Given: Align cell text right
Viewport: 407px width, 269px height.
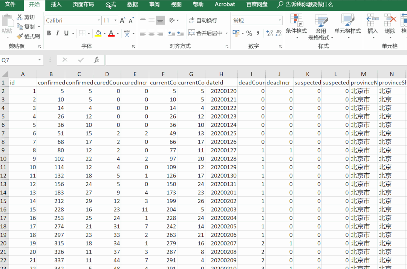Looking at the screenshot, I should point(161,33).
